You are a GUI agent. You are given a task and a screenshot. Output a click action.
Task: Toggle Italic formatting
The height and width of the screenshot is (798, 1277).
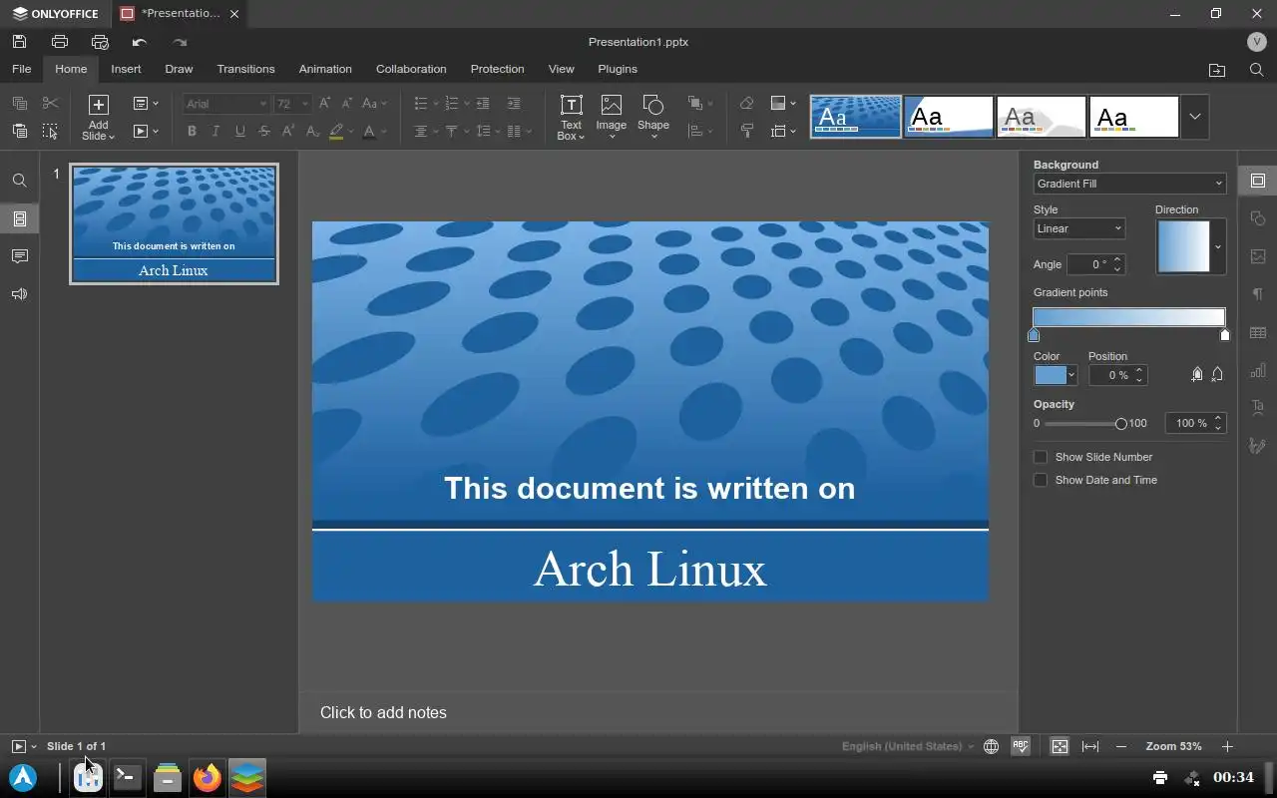pyautogui.click(x=215, y=131)
